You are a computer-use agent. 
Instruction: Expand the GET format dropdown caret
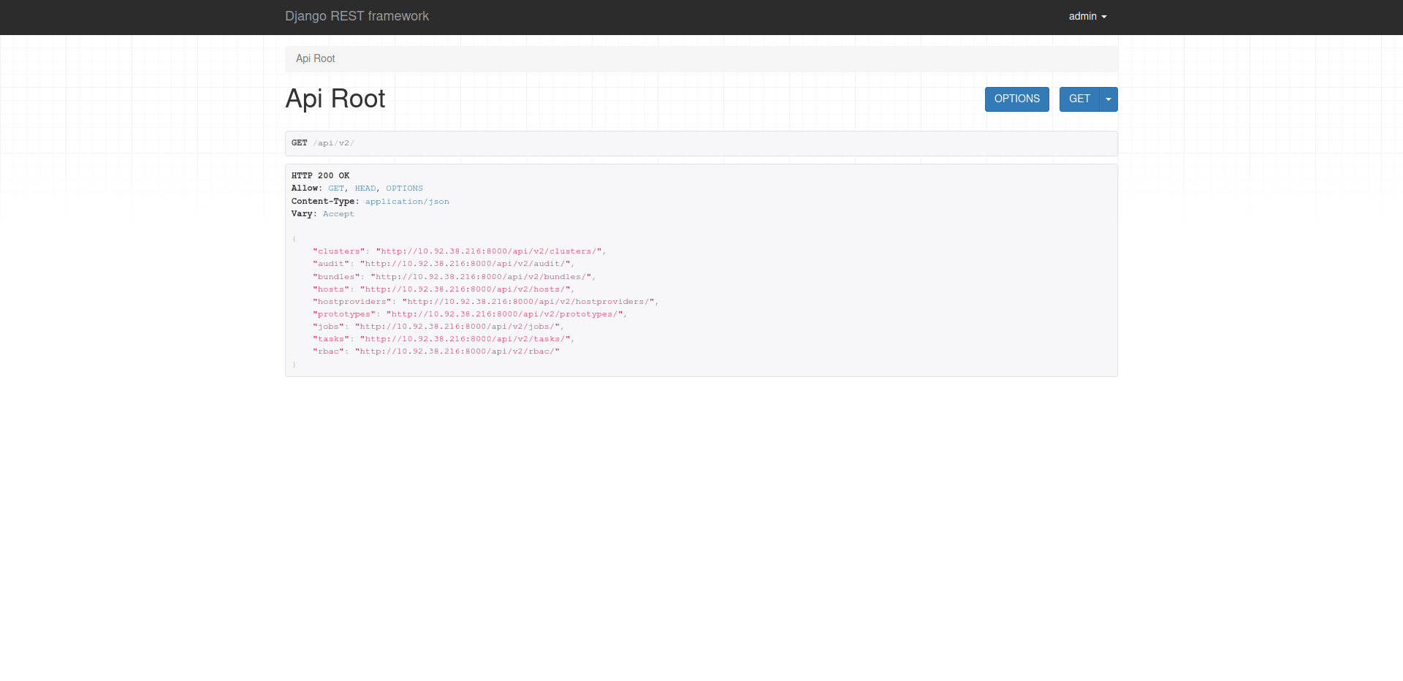pos(1109,99)
